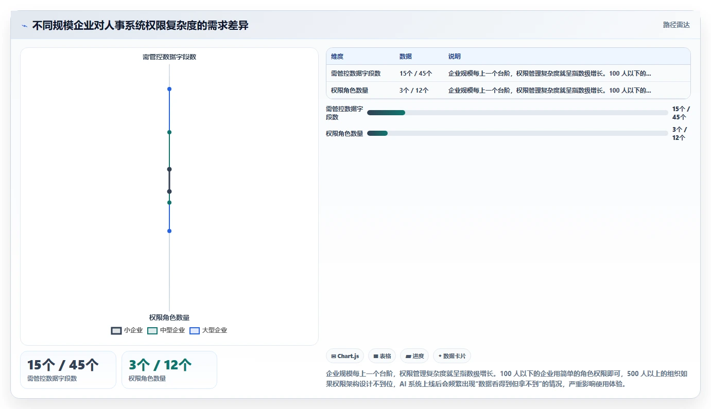Viewport: 711px width, 409px height.
Task: Toggle the 小企业 legend item
Action: click(127, 330)
